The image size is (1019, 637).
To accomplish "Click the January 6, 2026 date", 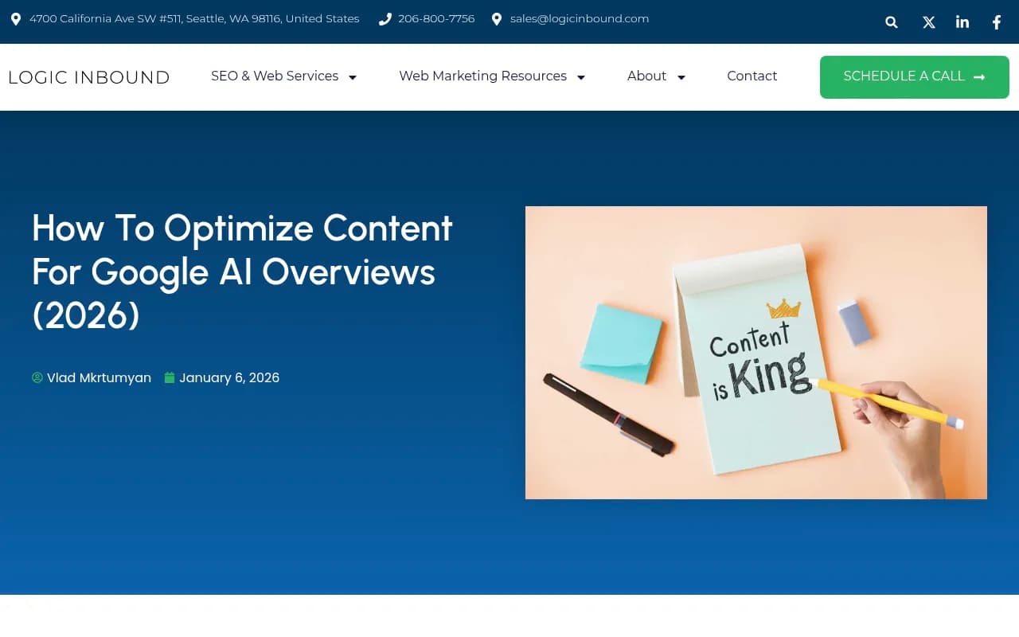I will coord(229,377).
